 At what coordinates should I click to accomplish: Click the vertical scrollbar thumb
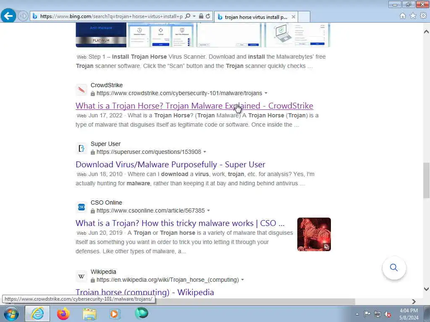(x=426, y=180)
